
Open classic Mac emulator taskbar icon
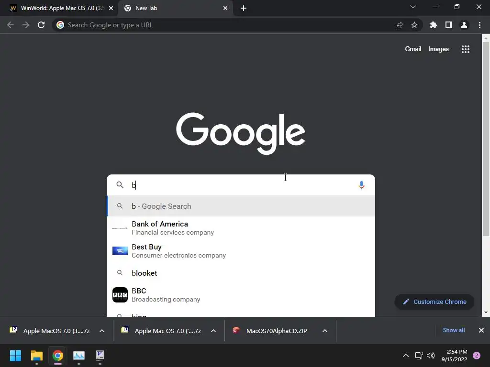(x=100, y=356)
